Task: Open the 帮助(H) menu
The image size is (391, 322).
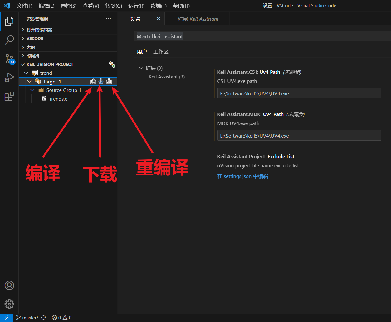Action: click(181, 6)
